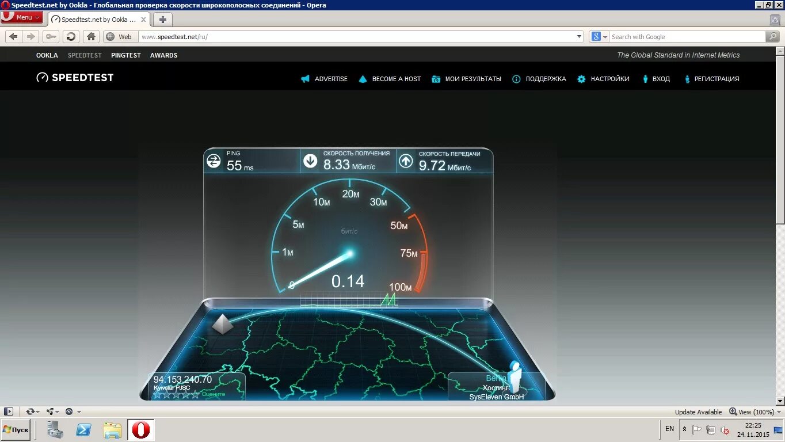Image resolution: width=785 pixels, height=442 pixels.
Task: Click the Berlin server person marker
Action: point(515,377)
